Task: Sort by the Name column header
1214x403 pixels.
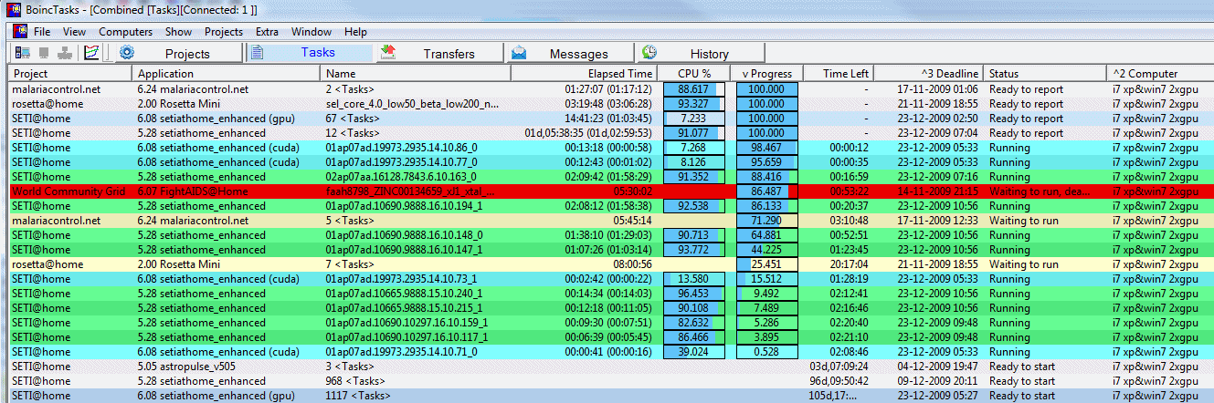Action: (414, 73)
